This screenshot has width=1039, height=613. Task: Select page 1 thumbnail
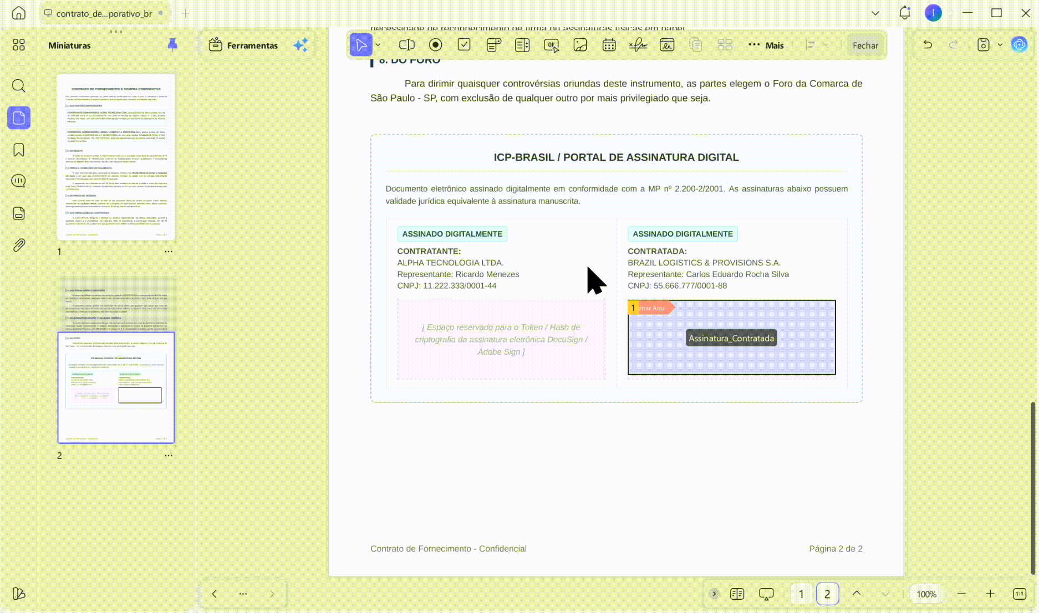[x=116, y=156]
